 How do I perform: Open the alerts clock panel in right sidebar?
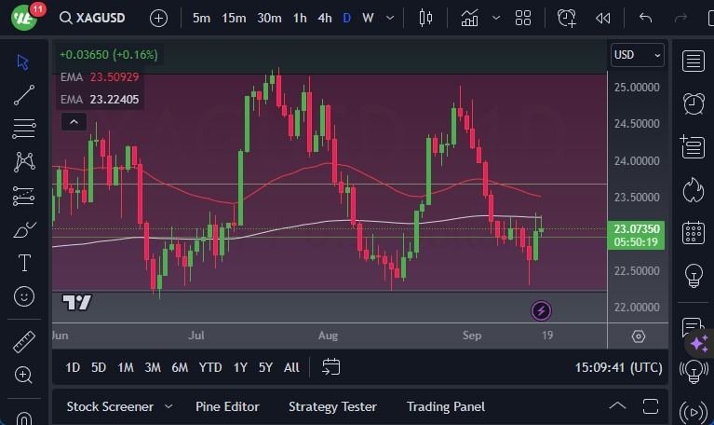[693, 103]
